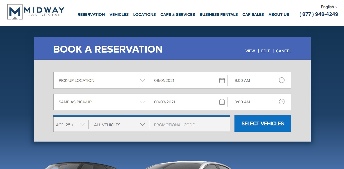Click the pick-up time clock icon
This screenshot has width=344, height=169.
282,80
